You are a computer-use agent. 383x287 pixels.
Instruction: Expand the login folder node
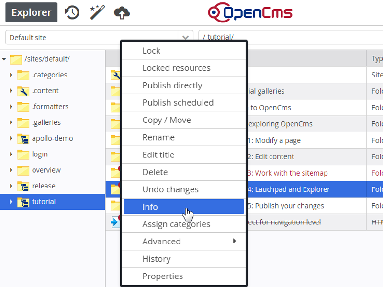click(11, 155)
